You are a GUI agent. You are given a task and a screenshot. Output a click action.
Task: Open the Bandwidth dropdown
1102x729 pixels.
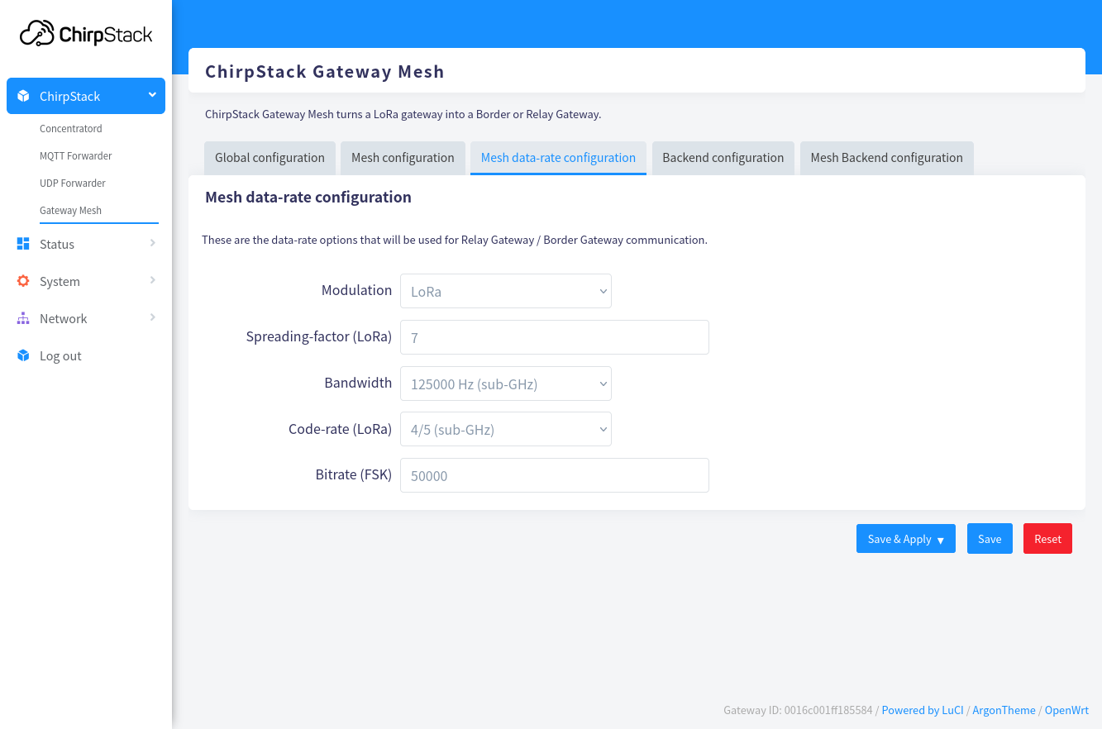(506, 384)
